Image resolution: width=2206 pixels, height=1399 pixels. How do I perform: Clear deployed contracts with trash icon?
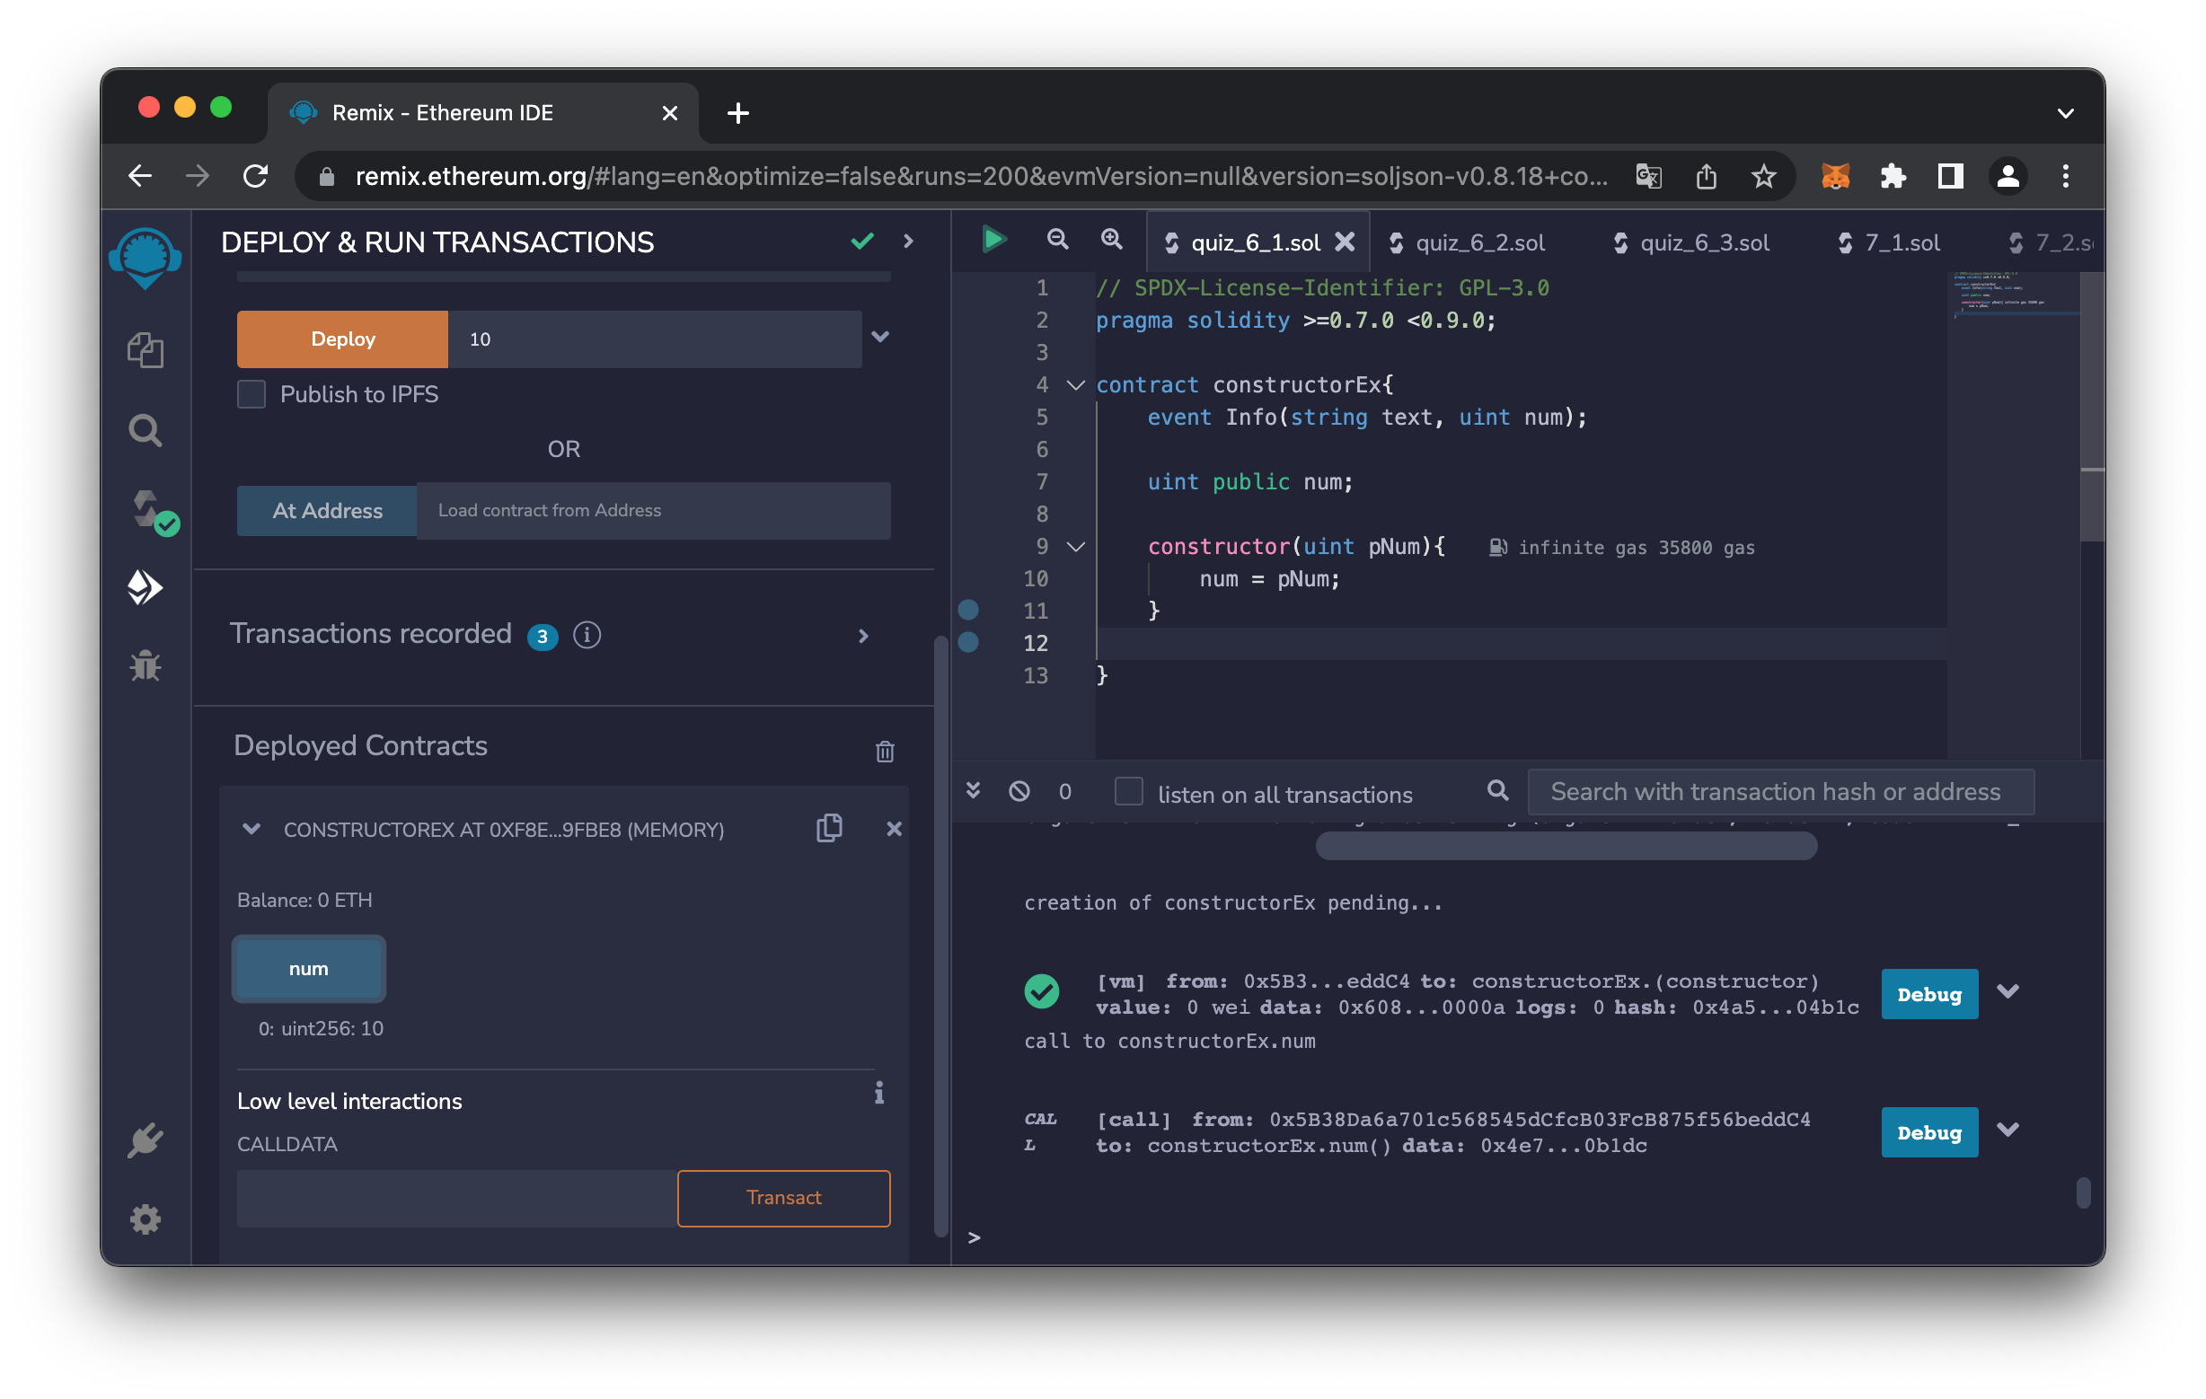click(x=884, y=752)
